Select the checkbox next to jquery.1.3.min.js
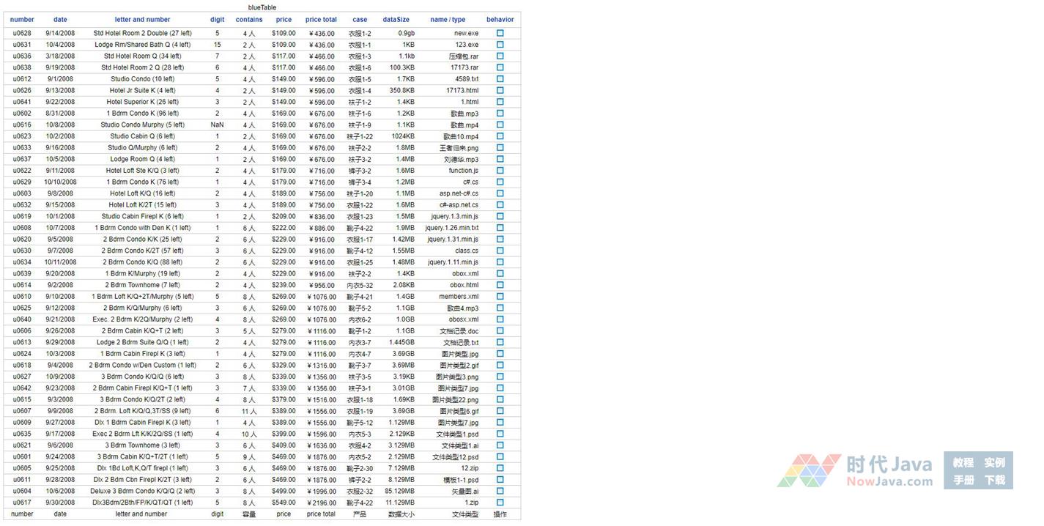This screenshot has height=526, width=1044. [x=500, y=216]
